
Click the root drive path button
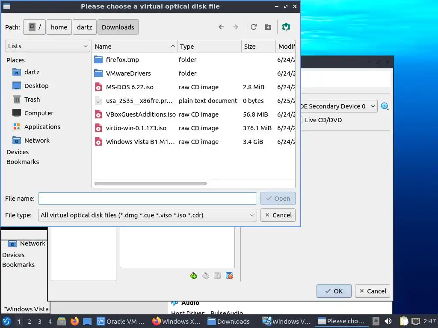click(34, 27)
